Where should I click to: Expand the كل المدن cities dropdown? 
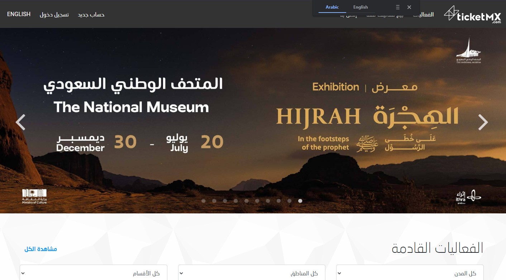[x=410, y=274]
